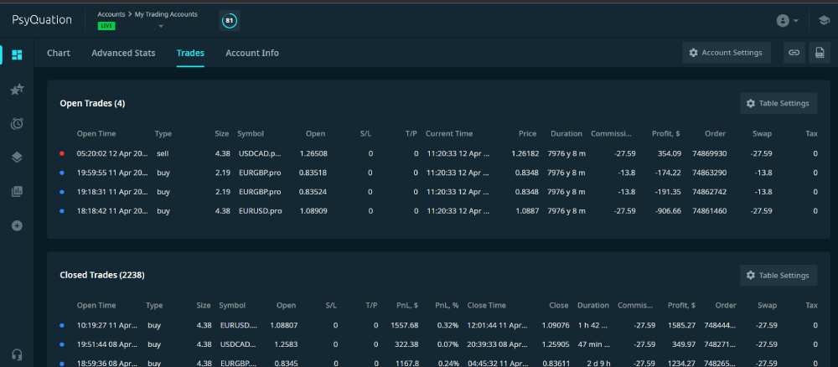The image size is (838, 367).
Task: Expand the trading account selector arrow
Action: tap(161, 26)
